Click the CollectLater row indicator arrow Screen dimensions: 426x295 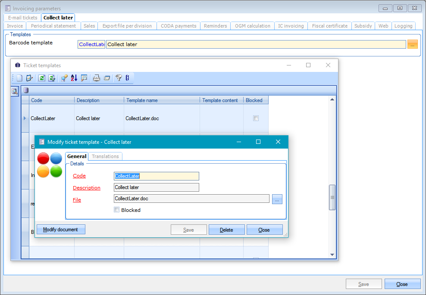coord(25,118)
